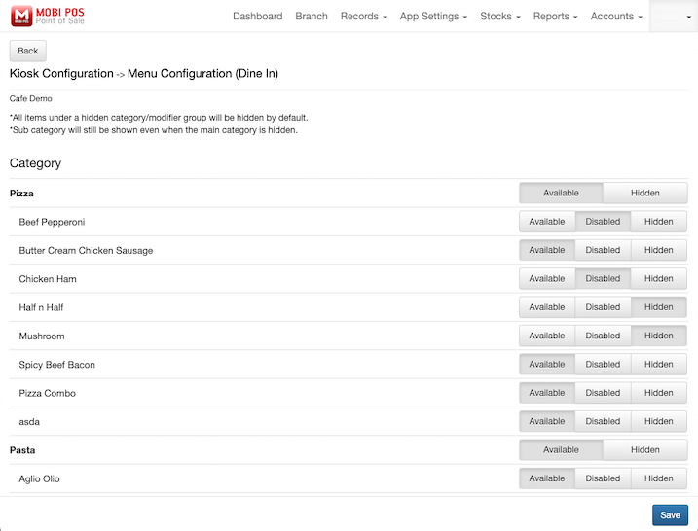Set Pasta category to Hidden
This screenshot has width=698, height=531.
tap(644, 450)
